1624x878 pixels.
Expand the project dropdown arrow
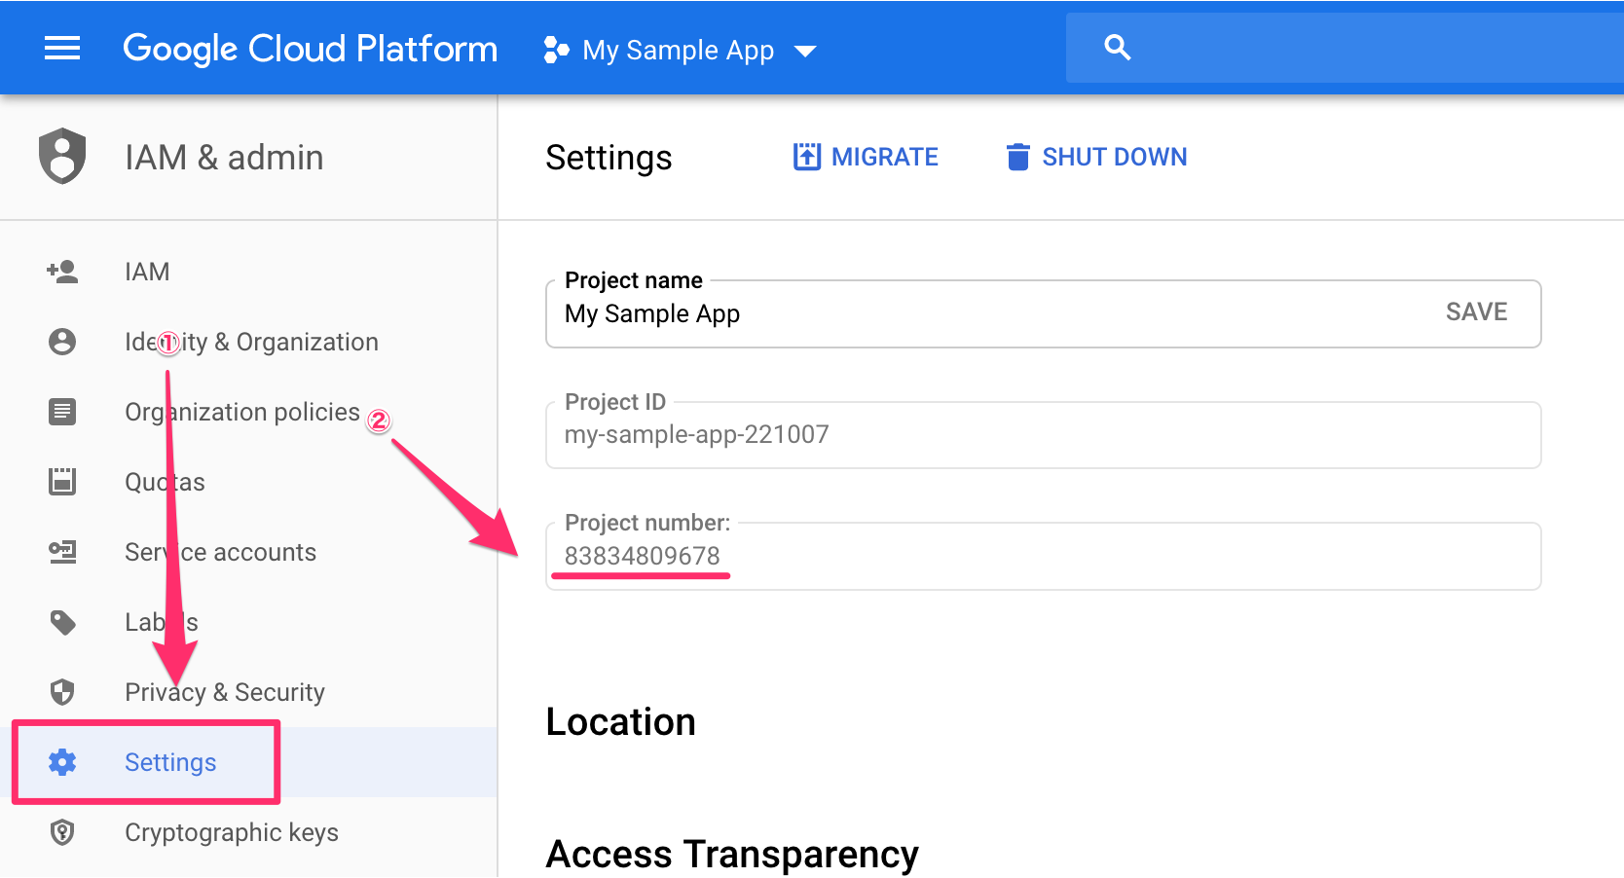tap(805, 51)
